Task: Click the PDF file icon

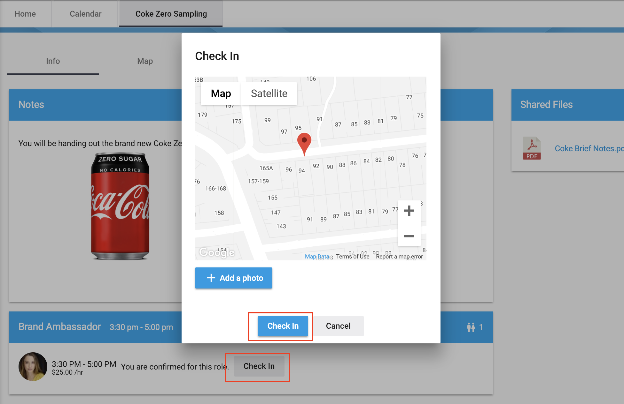Action: coord(532,148)
